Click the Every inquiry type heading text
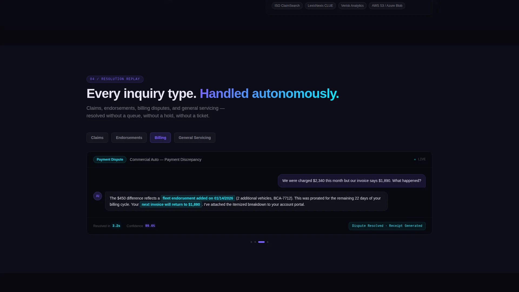Screen dimensions: 519x292 141,94
